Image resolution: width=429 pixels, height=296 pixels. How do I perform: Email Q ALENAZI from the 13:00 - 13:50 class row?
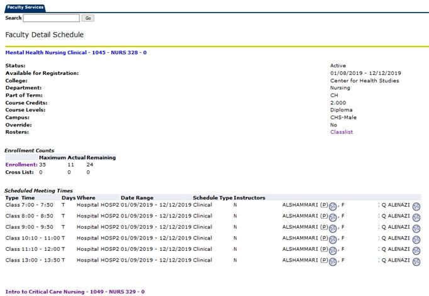[416, 262]
